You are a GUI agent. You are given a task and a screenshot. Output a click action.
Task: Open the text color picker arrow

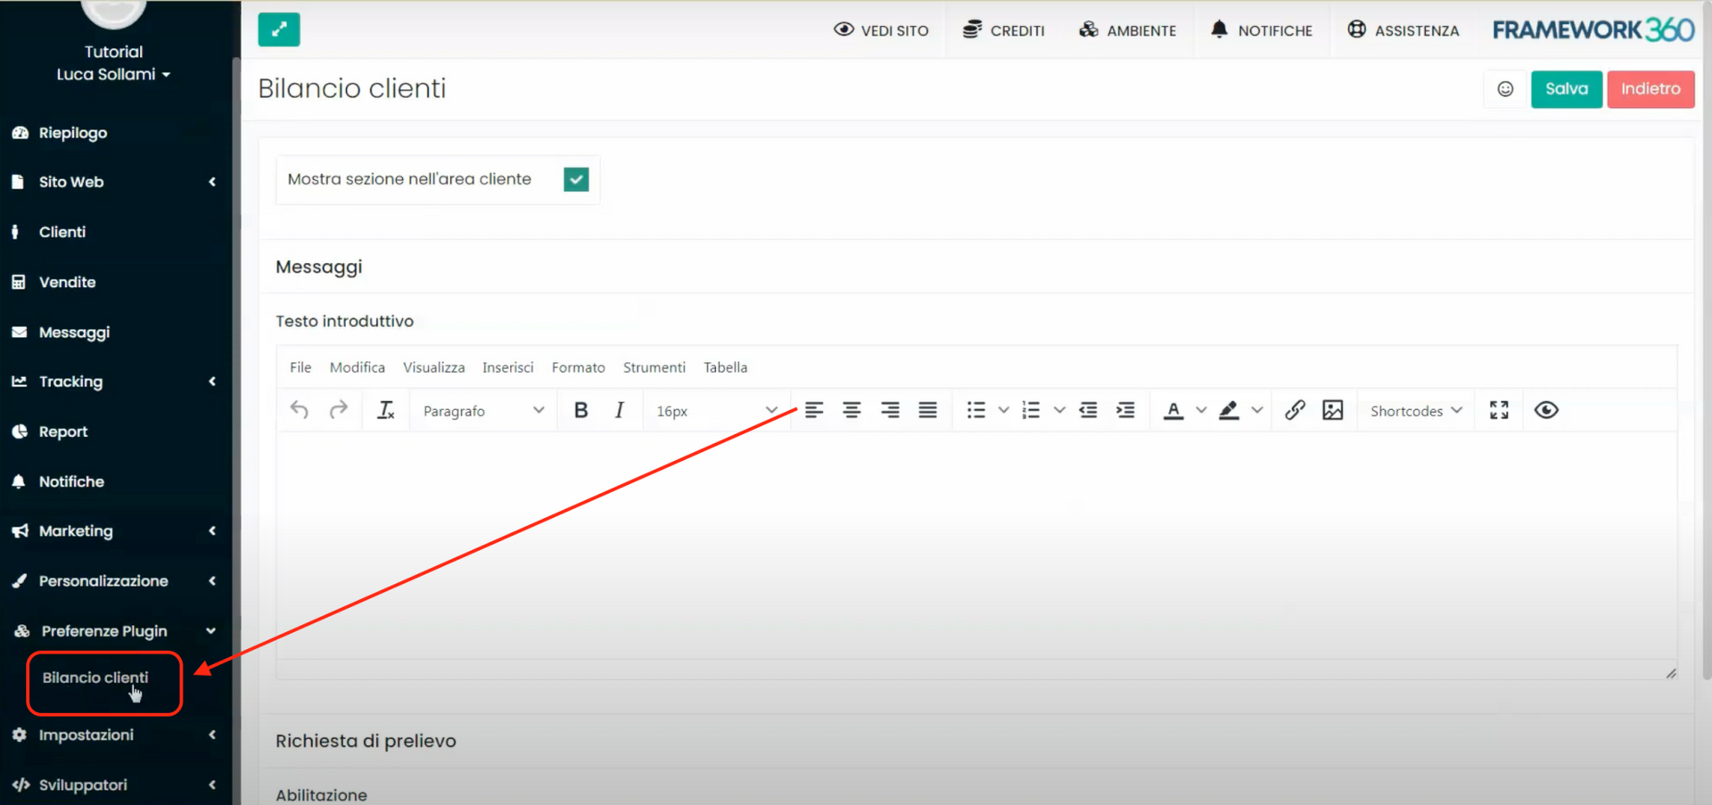point(1201,411)
